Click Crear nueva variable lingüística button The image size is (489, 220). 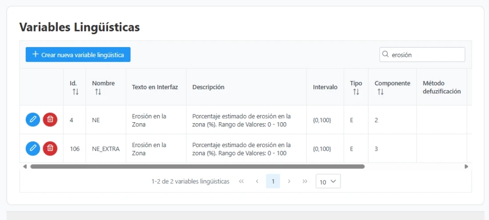point(78,55)
